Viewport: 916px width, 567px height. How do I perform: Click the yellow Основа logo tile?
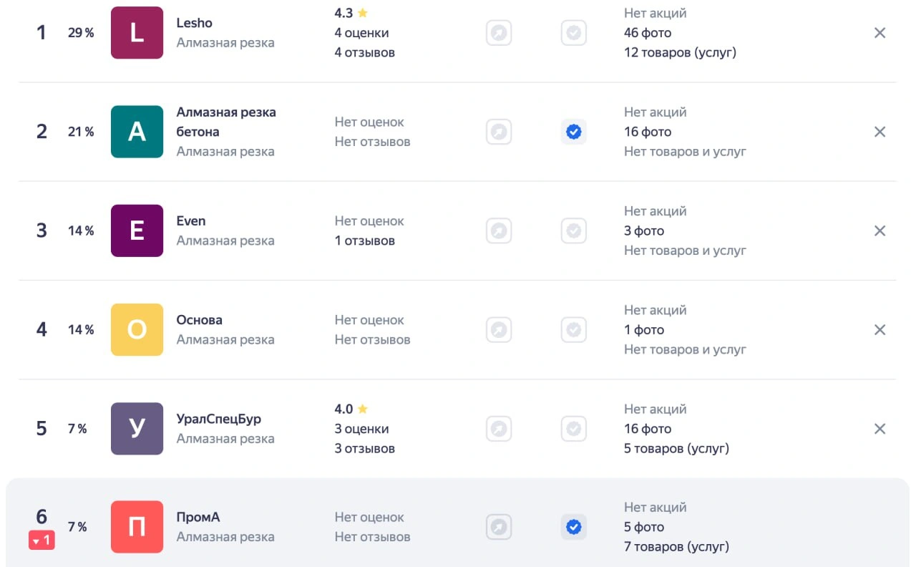137,329
